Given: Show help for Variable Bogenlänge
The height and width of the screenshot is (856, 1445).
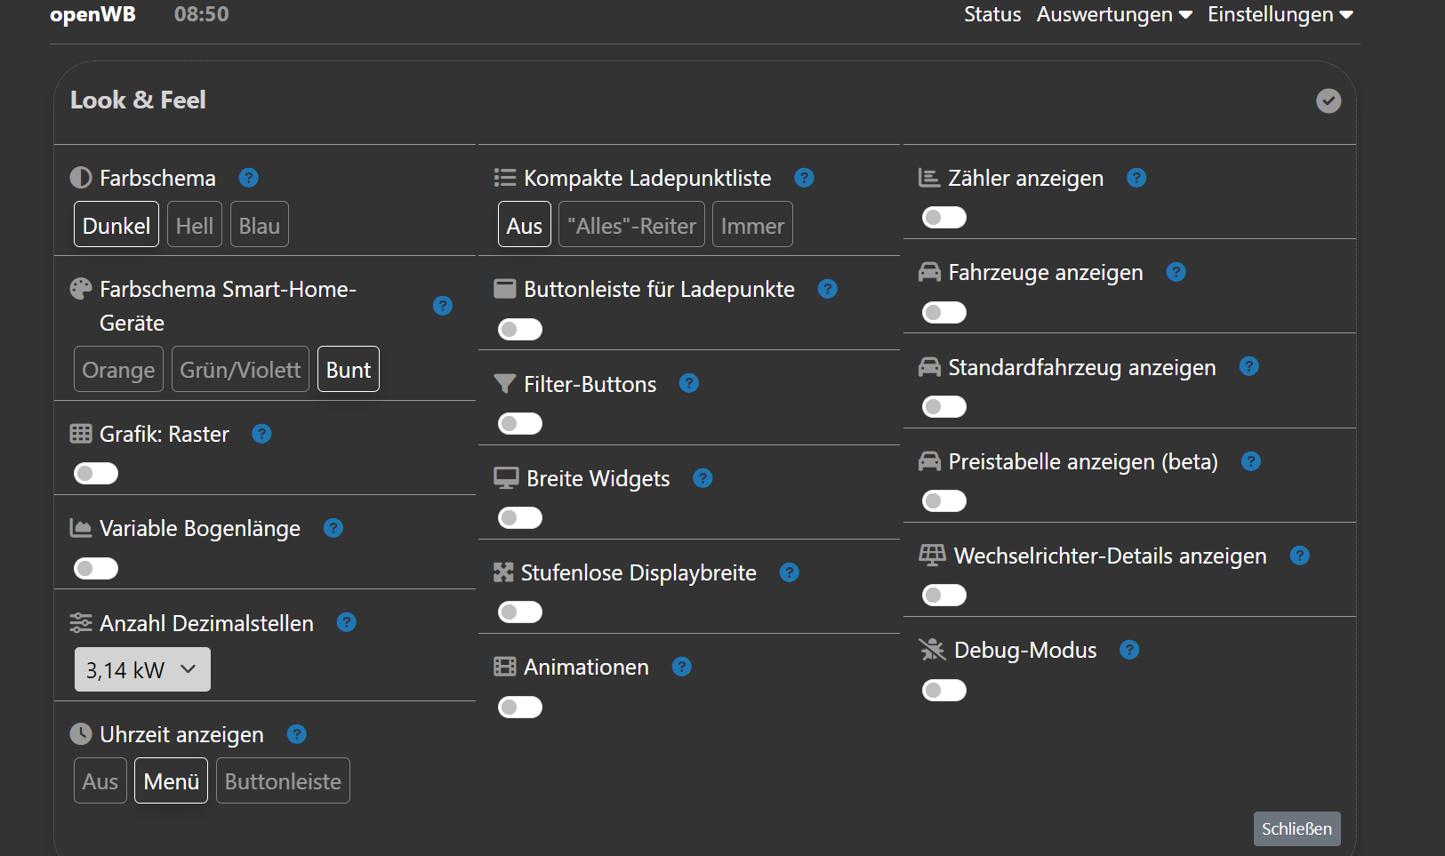Looking at the screenshot, I should (333, 528).
